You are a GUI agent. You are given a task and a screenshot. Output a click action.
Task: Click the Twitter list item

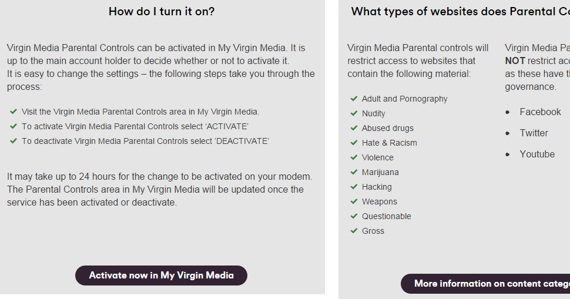[x=534, y=133]
